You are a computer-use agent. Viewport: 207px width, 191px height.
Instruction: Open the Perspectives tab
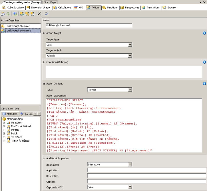[130, 7]
